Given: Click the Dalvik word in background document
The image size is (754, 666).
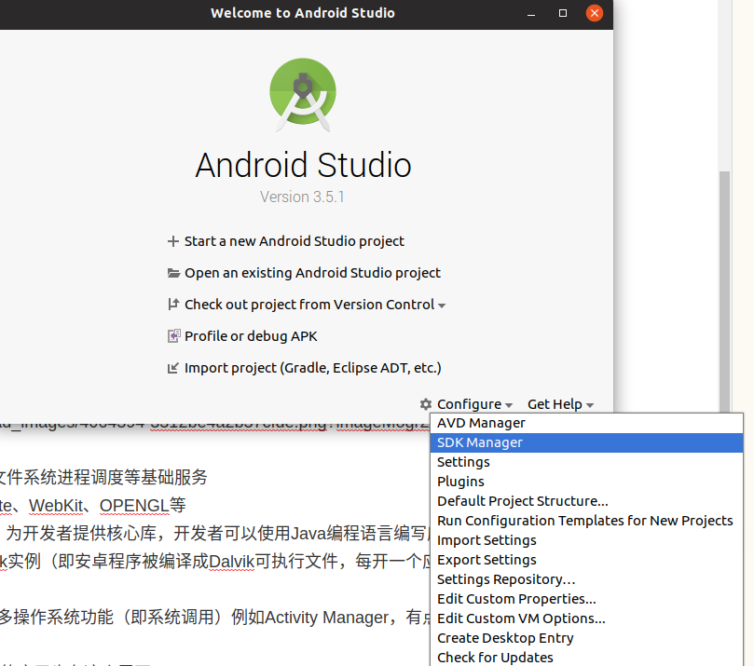Looking at the screenshot, I should pyautogui.click(x=231, y=562).
